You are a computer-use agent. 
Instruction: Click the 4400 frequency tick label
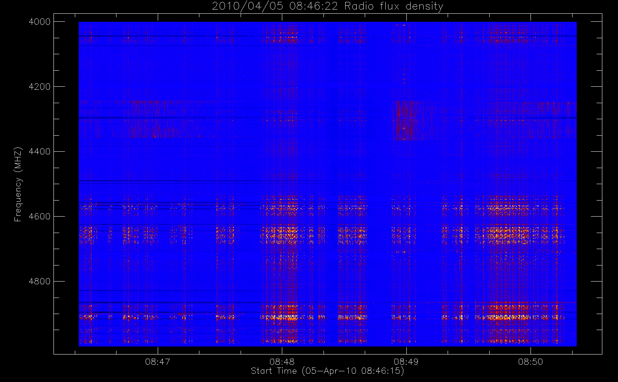click(40, 152)
